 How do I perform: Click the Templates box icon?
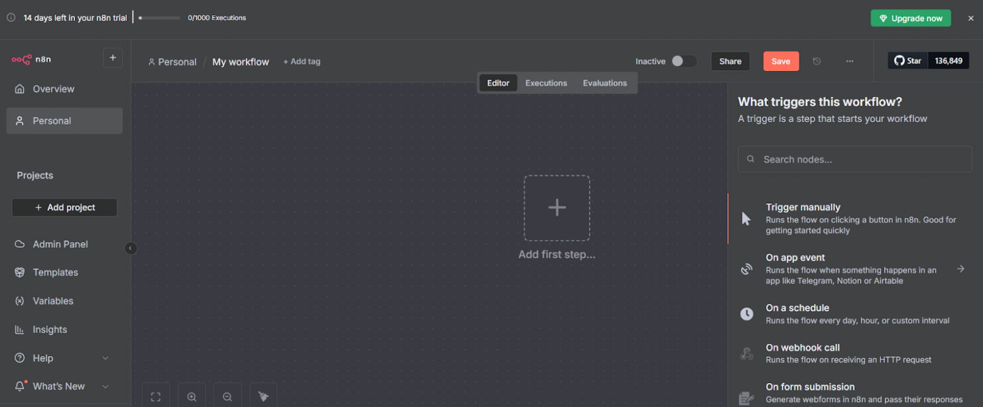coord(20,272)
